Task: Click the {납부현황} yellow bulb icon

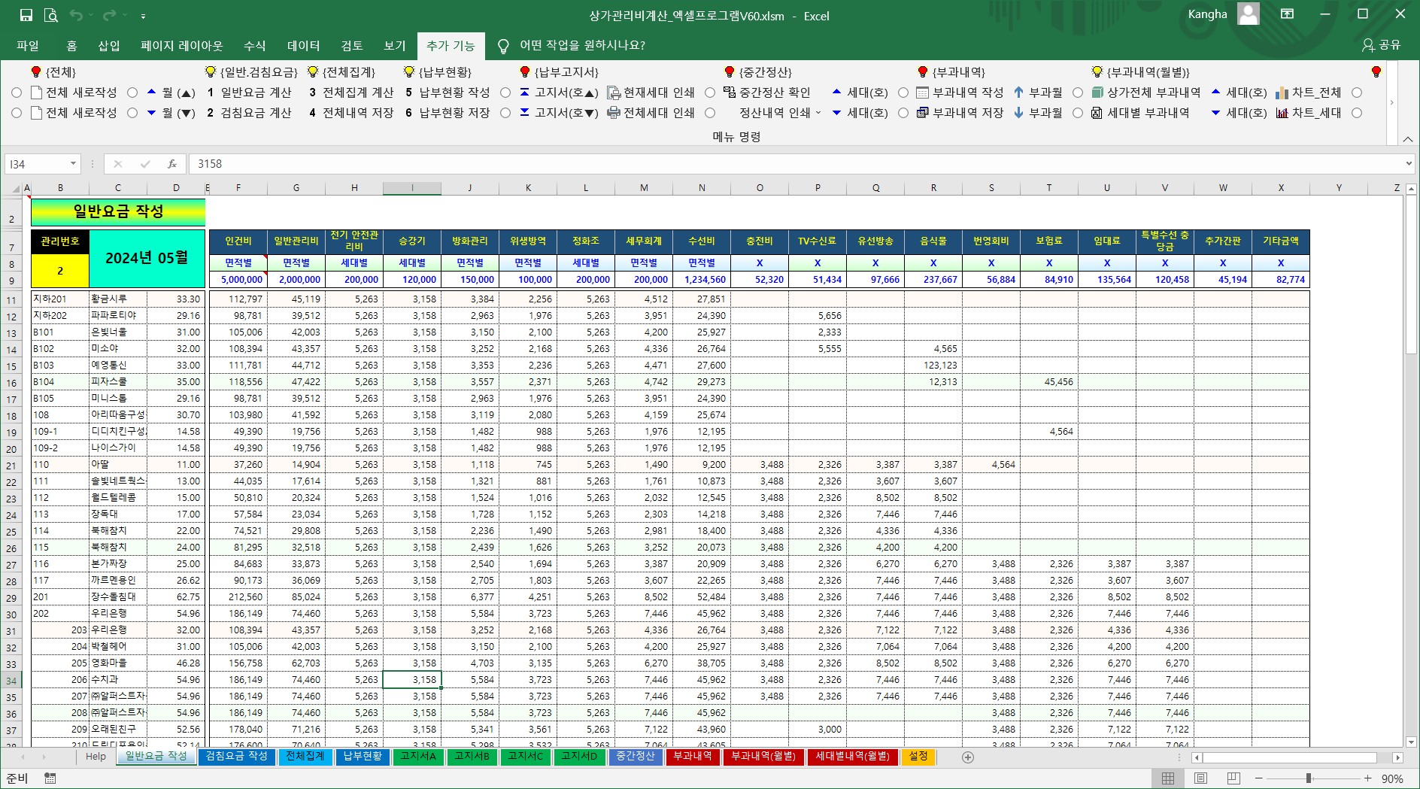Action: point(409,72)
